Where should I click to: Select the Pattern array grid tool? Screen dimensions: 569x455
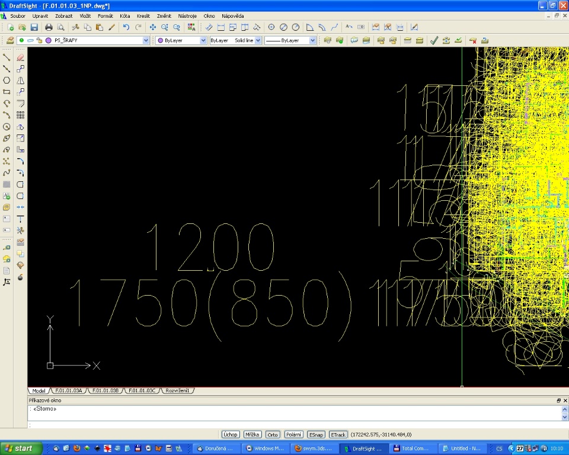[20, 115]
